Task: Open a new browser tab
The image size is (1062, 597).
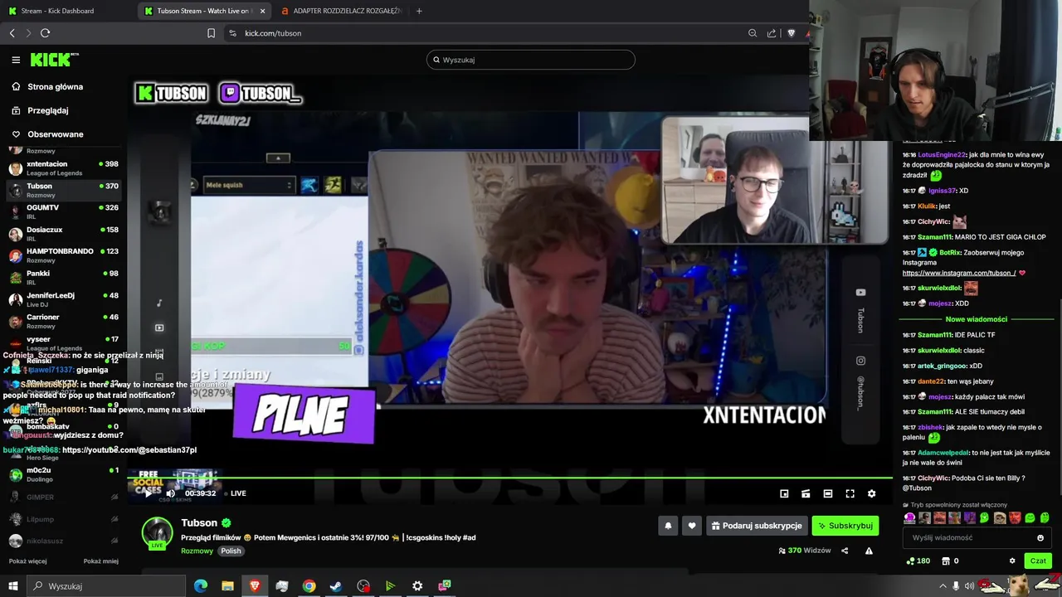Action: 419,11
